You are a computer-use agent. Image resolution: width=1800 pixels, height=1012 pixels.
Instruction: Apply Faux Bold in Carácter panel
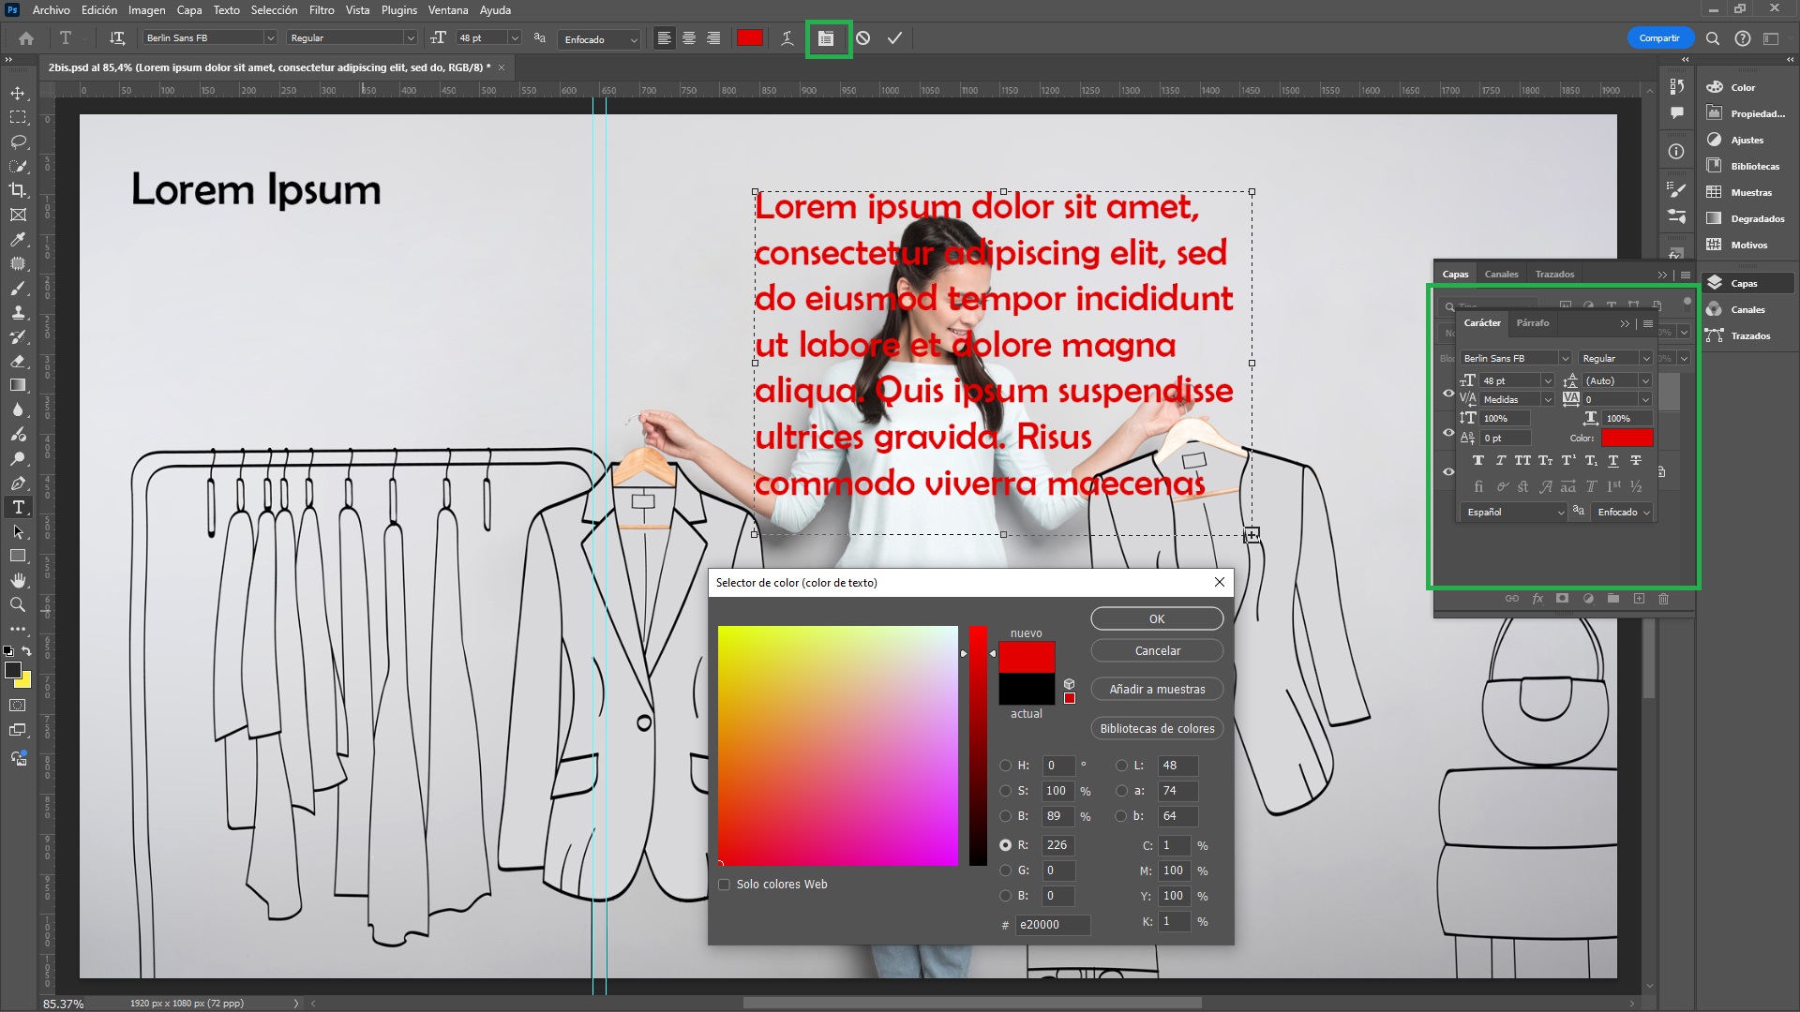pyautogui.click(x=1478, y=460)
